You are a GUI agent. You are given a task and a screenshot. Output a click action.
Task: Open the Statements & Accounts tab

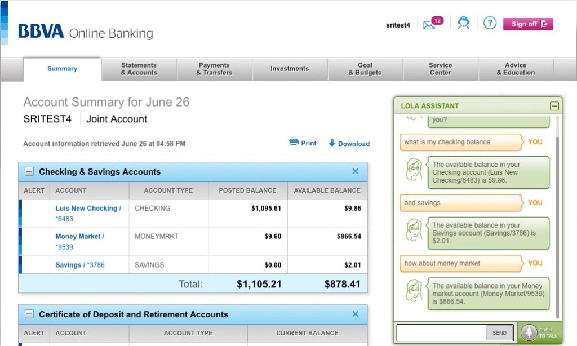139,69
